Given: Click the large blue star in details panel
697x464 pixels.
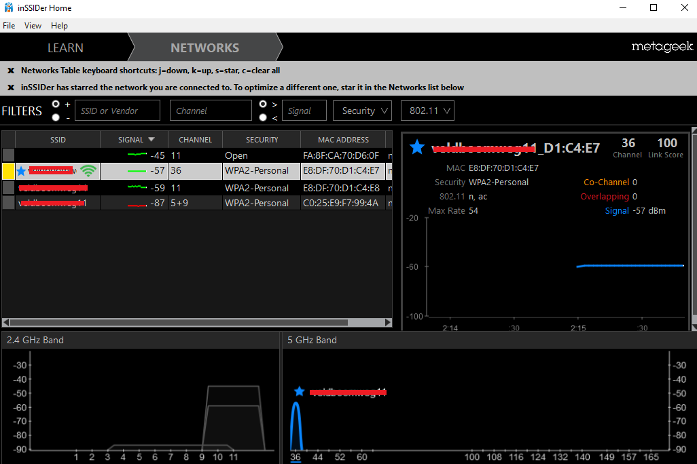Looking at the screenshot, I should (x=417, y=147).
